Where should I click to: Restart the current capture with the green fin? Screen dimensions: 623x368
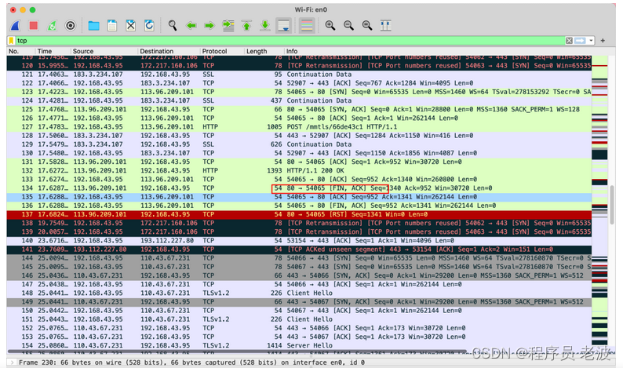[x=52, y=26]
